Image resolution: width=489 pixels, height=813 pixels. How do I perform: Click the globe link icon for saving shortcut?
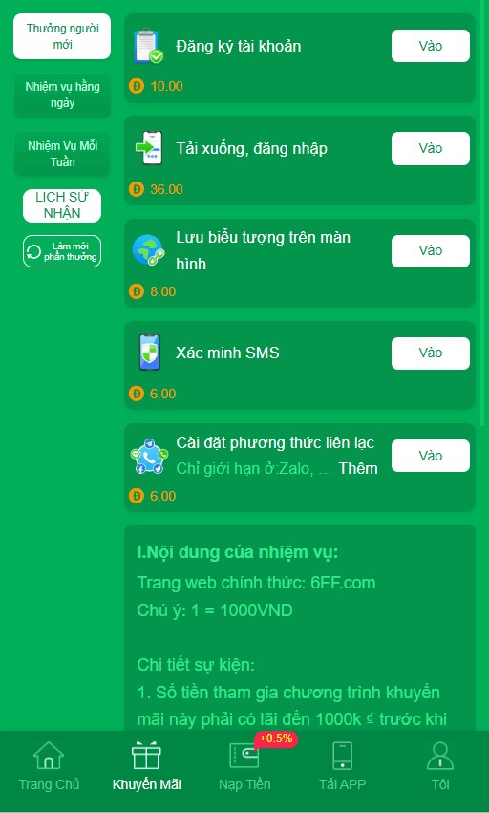pyautogui.click(x=148, y=250)
